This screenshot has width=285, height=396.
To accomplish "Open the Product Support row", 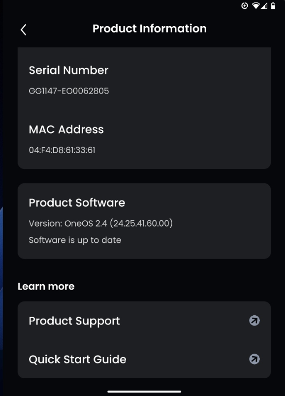I will point(144,321).
